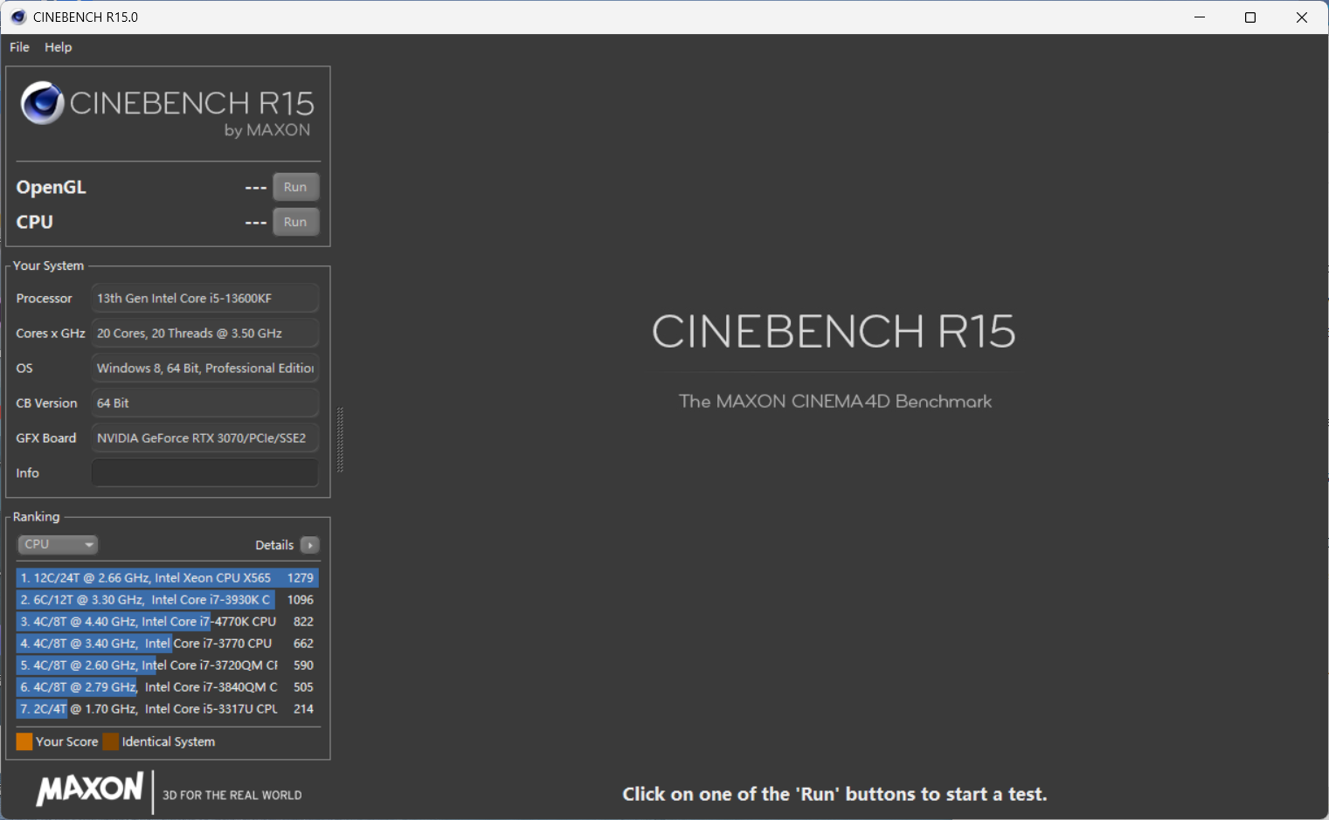Click the Your Score orange swatch
This screenshot has height=820, width=1329.
tap(23, 741)
